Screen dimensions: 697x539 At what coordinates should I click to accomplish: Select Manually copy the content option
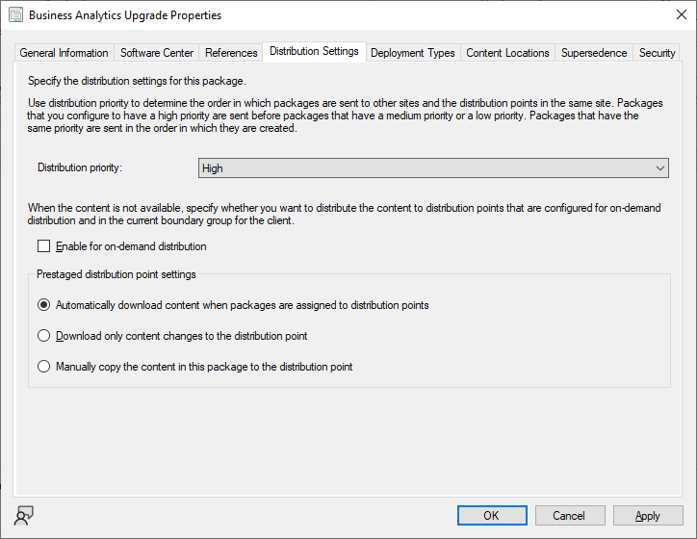pyautogui.click(x=43, y=367)
